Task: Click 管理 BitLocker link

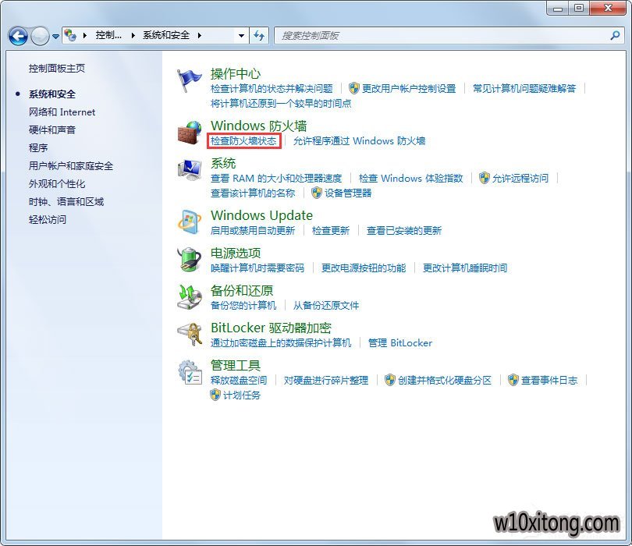Action: click(x=400, y=343)
